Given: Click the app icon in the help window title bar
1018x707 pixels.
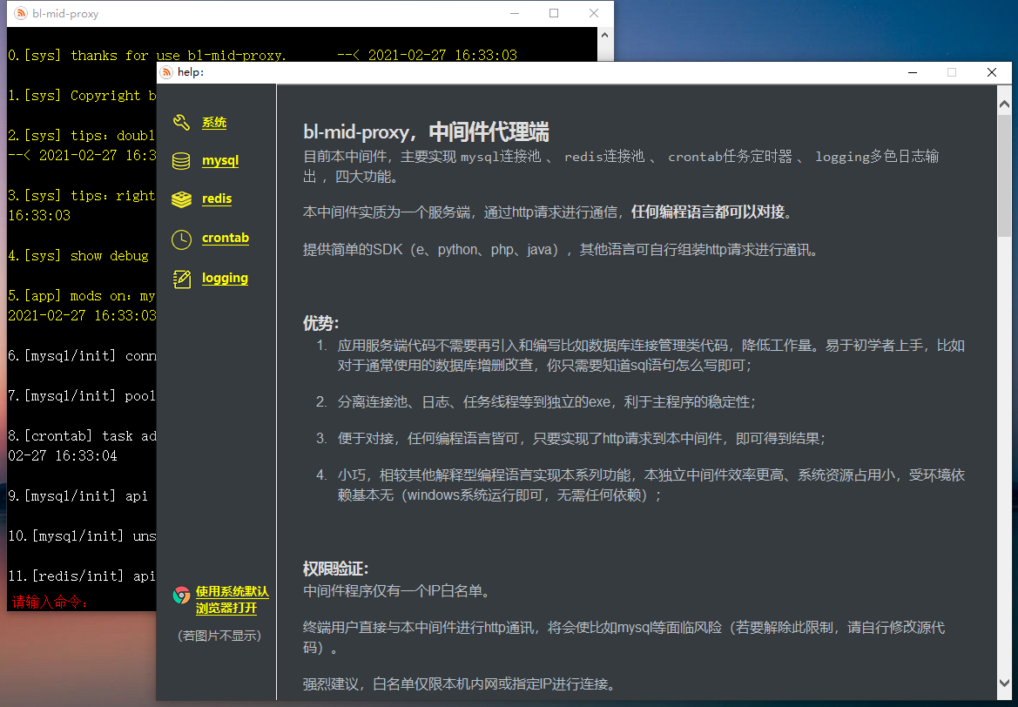Looking at the screenshot, I should tap(165, 72).
